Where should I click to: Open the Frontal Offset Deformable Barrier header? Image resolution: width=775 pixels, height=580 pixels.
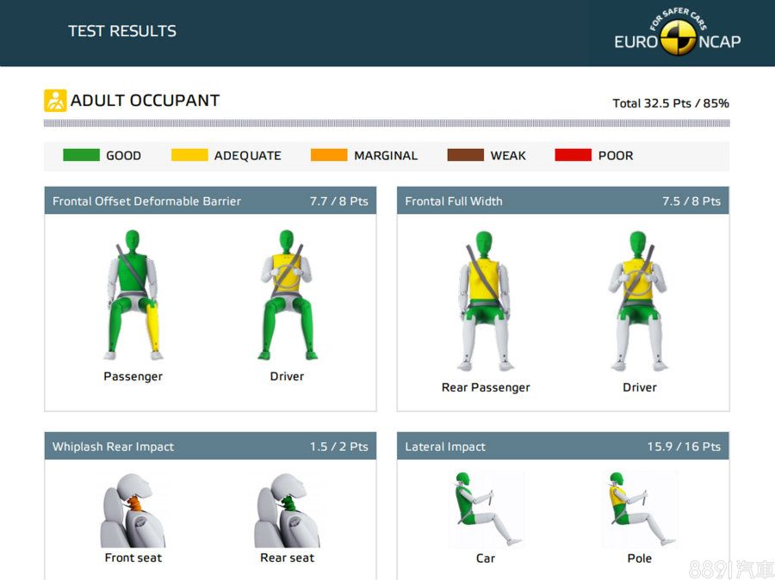pyautogui.click(x=210, y=201)
